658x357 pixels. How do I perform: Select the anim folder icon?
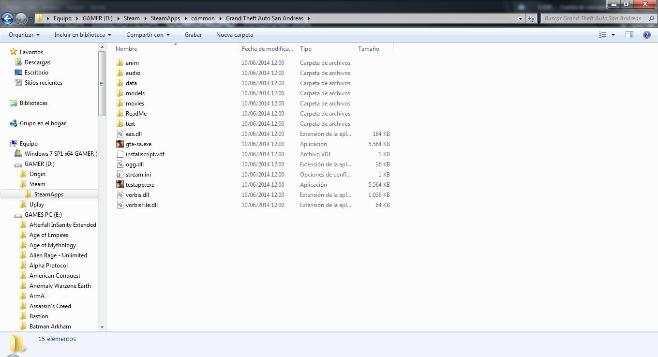(120, 63)
